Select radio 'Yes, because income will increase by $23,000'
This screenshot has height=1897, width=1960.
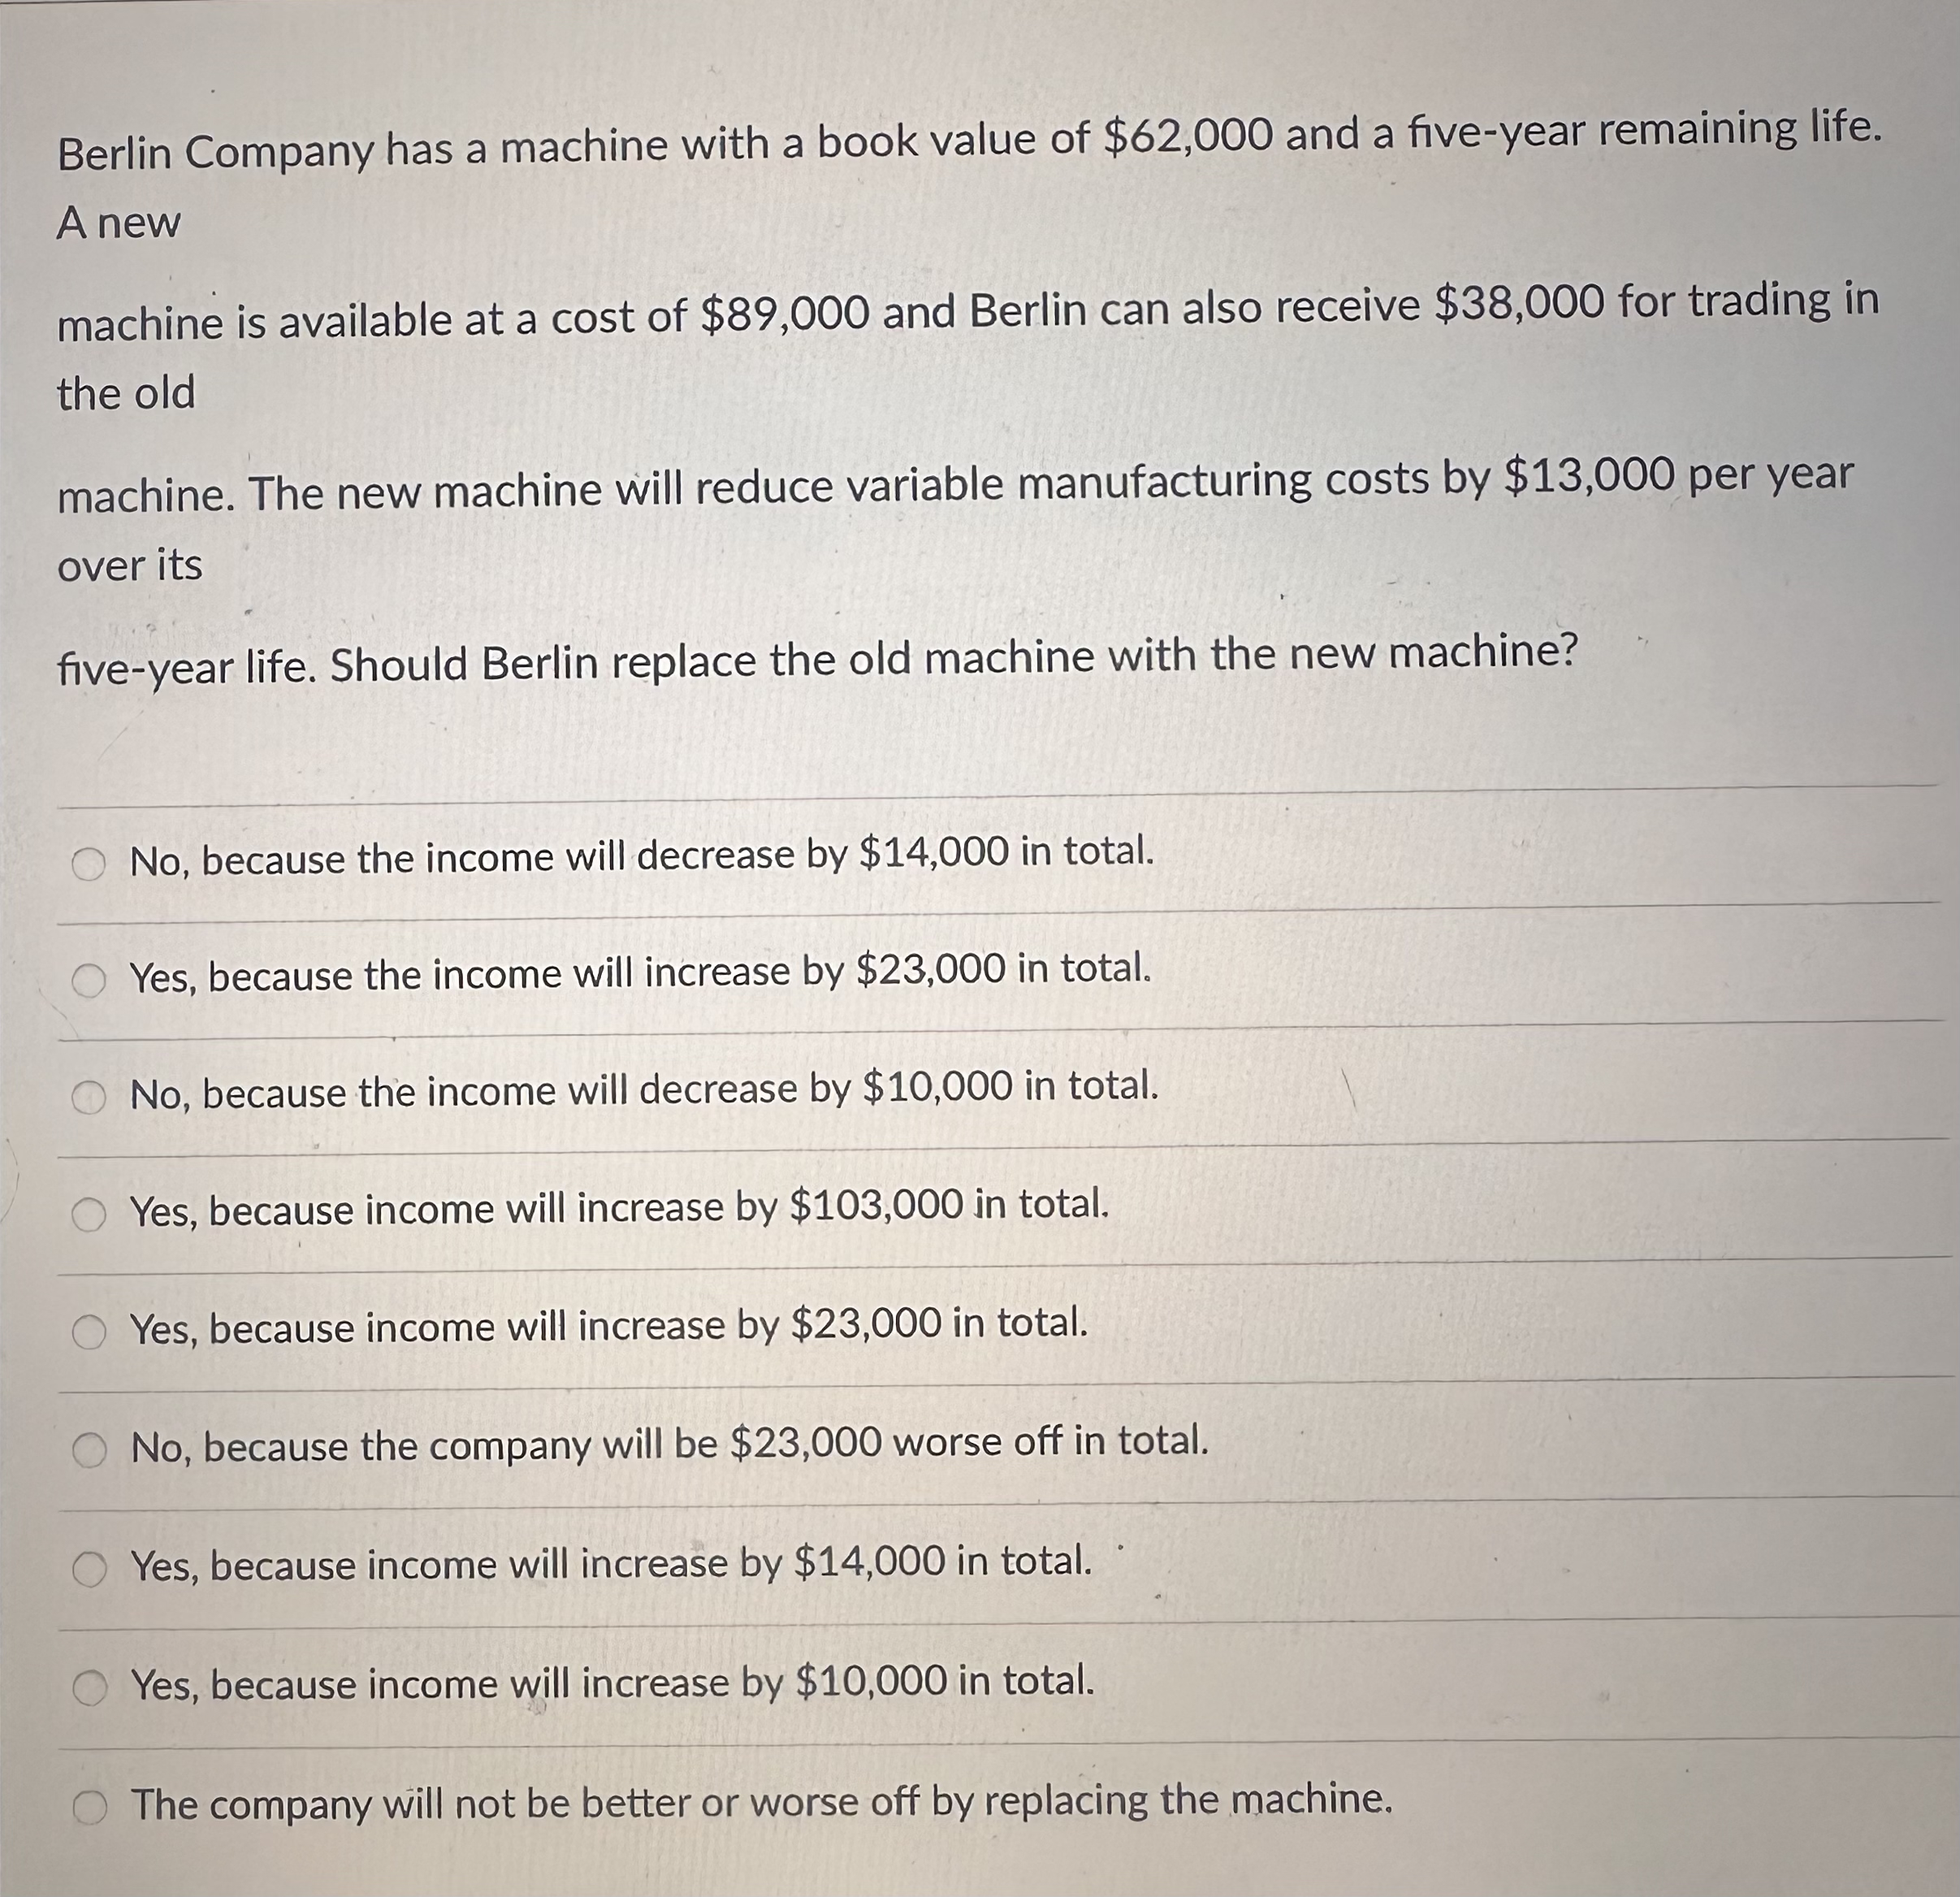[89, 1333]
